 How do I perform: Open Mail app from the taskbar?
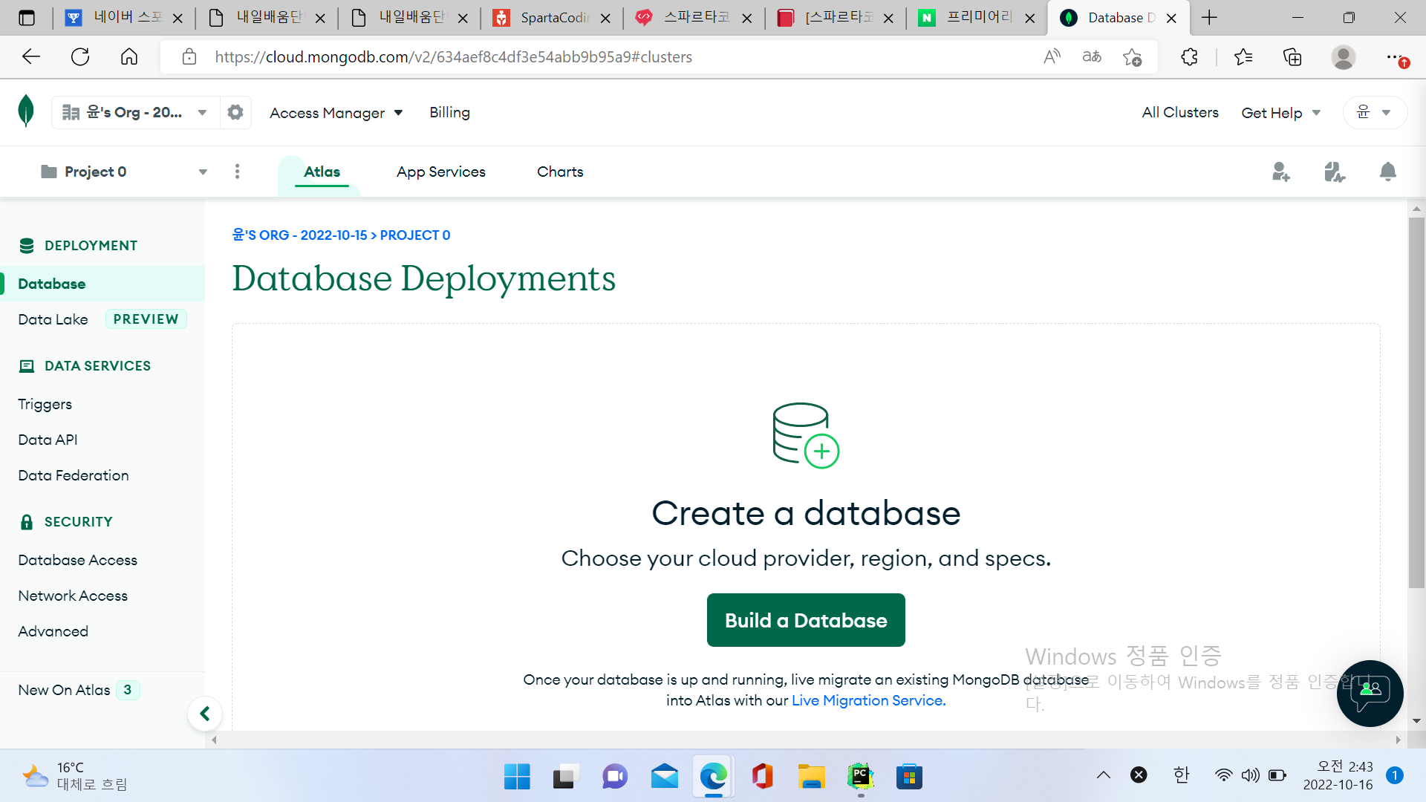(x=664, y=777)
